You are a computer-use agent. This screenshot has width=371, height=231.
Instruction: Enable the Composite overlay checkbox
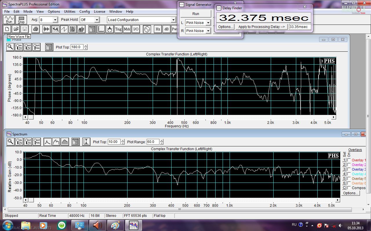(x=349, y=188)
